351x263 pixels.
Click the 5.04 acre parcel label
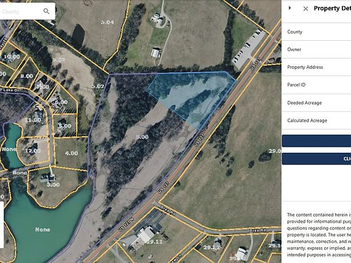pos(107,22)
